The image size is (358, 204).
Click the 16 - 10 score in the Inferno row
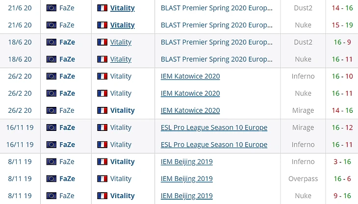tap(342, 76)
